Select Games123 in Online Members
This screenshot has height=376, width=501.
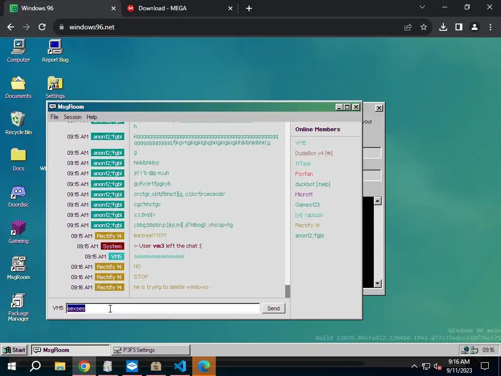pos(307,205)
